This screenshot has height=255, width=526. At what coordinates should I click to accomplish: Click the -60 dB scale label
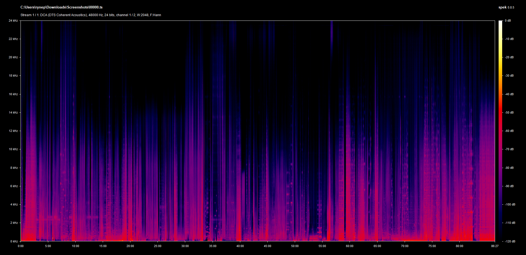click(x=509, y=131)
